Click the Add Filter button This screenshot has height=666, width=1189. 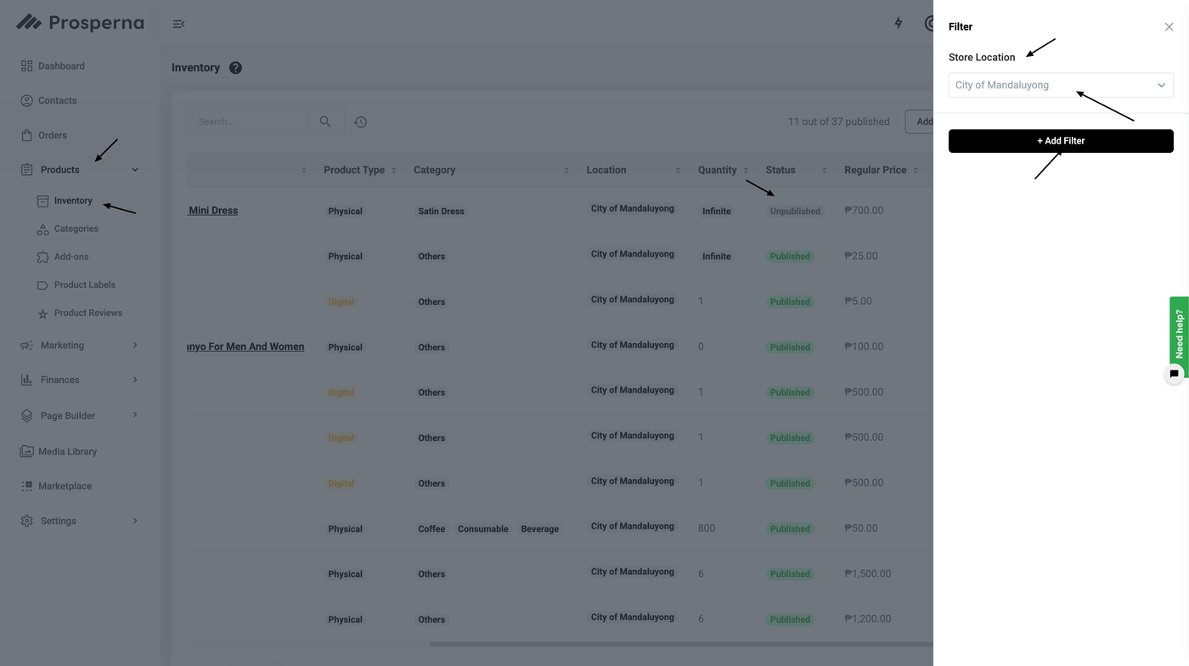click(x=1060, y=141)
